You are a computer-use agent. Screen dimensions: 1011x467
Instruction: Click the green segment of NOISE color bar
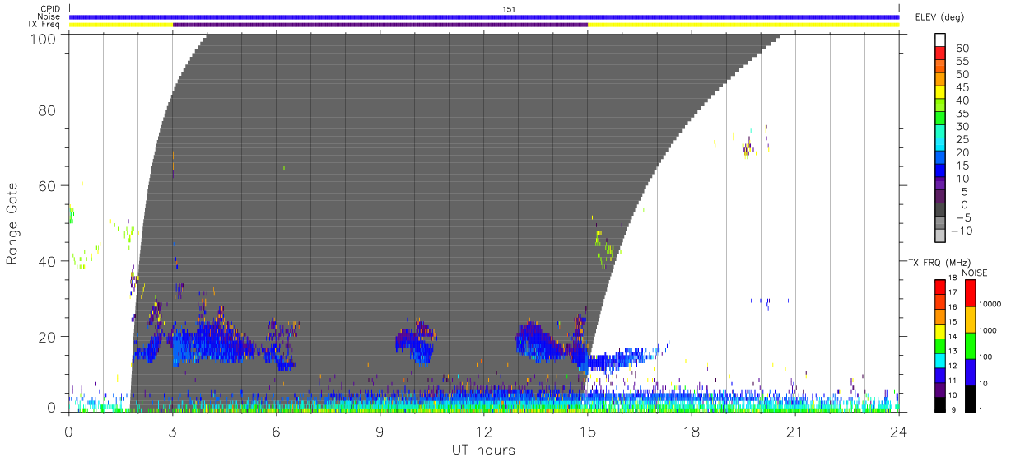click(970, 346)
